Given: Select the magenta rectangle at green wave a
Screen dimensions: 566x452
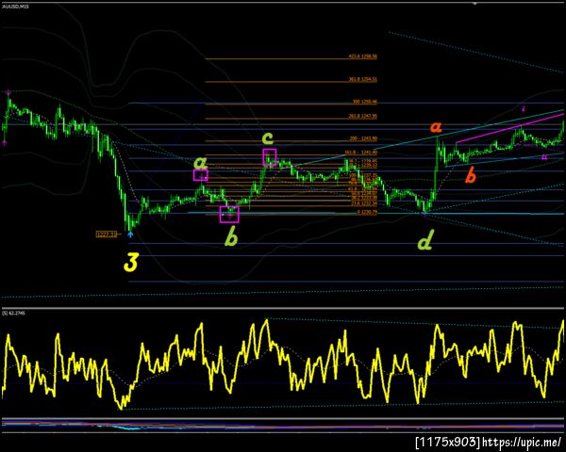Looking at the screenshot, I should click(x=200, y=175).
